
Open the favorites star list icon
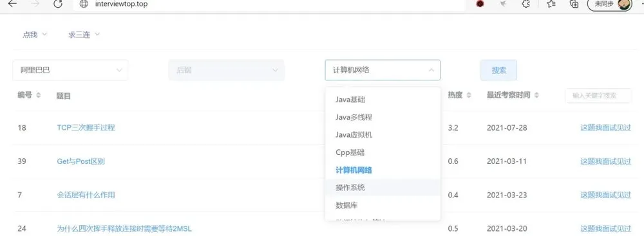coord(552,4)
